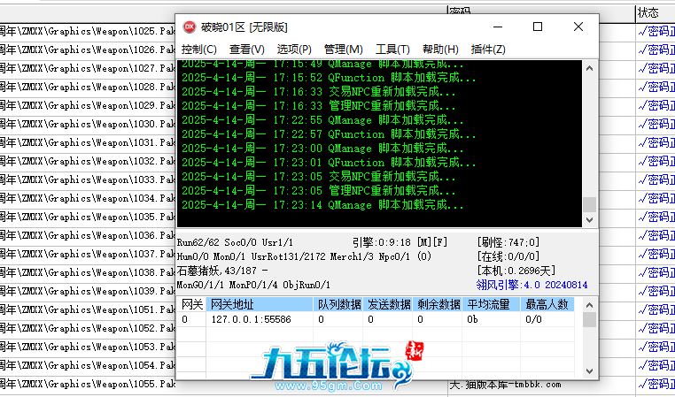Click the 石墓猪妖,43/187 status line
This screenshot has width=675, height=397.
click(222, 271)
